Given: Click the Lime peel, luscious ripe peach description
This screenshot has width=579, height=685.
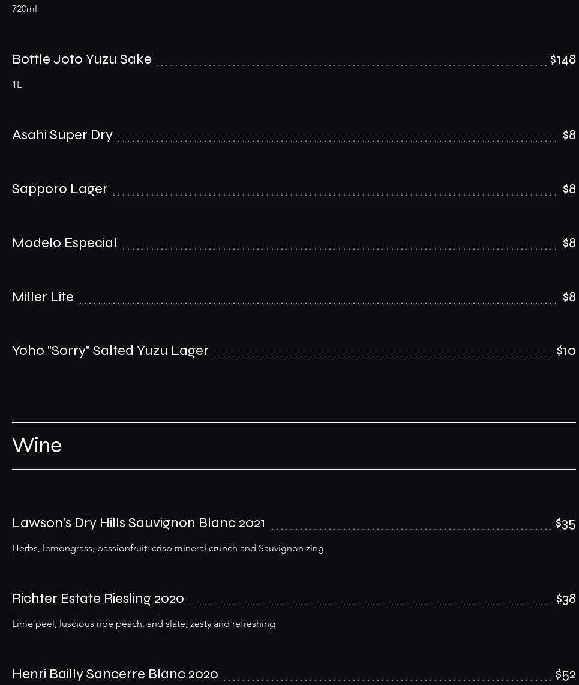Looking at the screenshot, I should (144, 624).
